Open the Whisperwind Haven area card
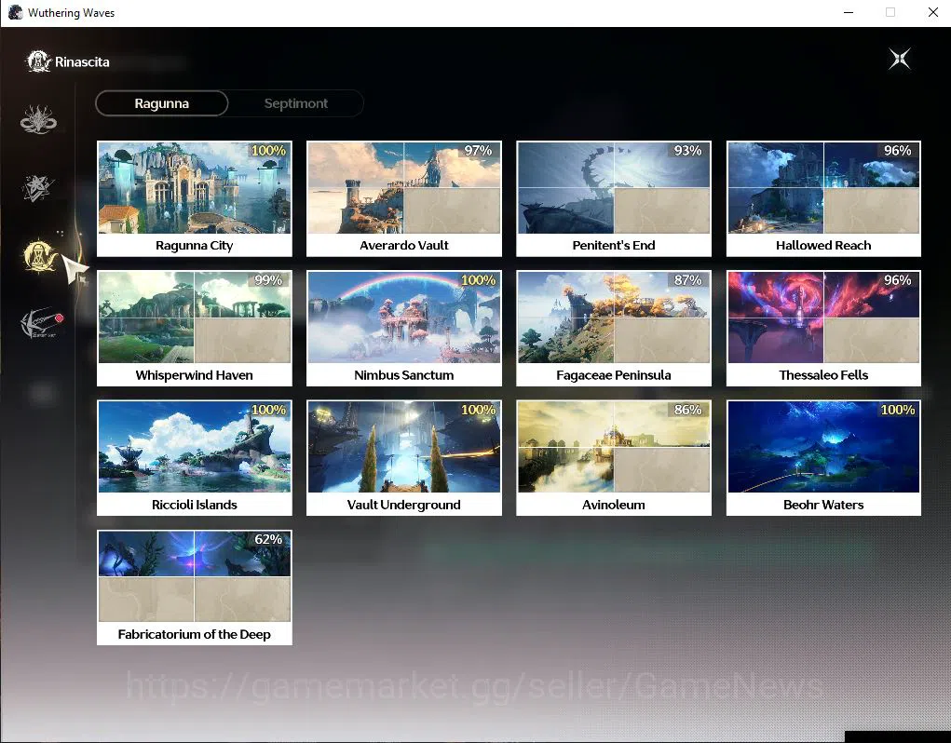This screenshot has width=951, height=743. tap(194, 329)
